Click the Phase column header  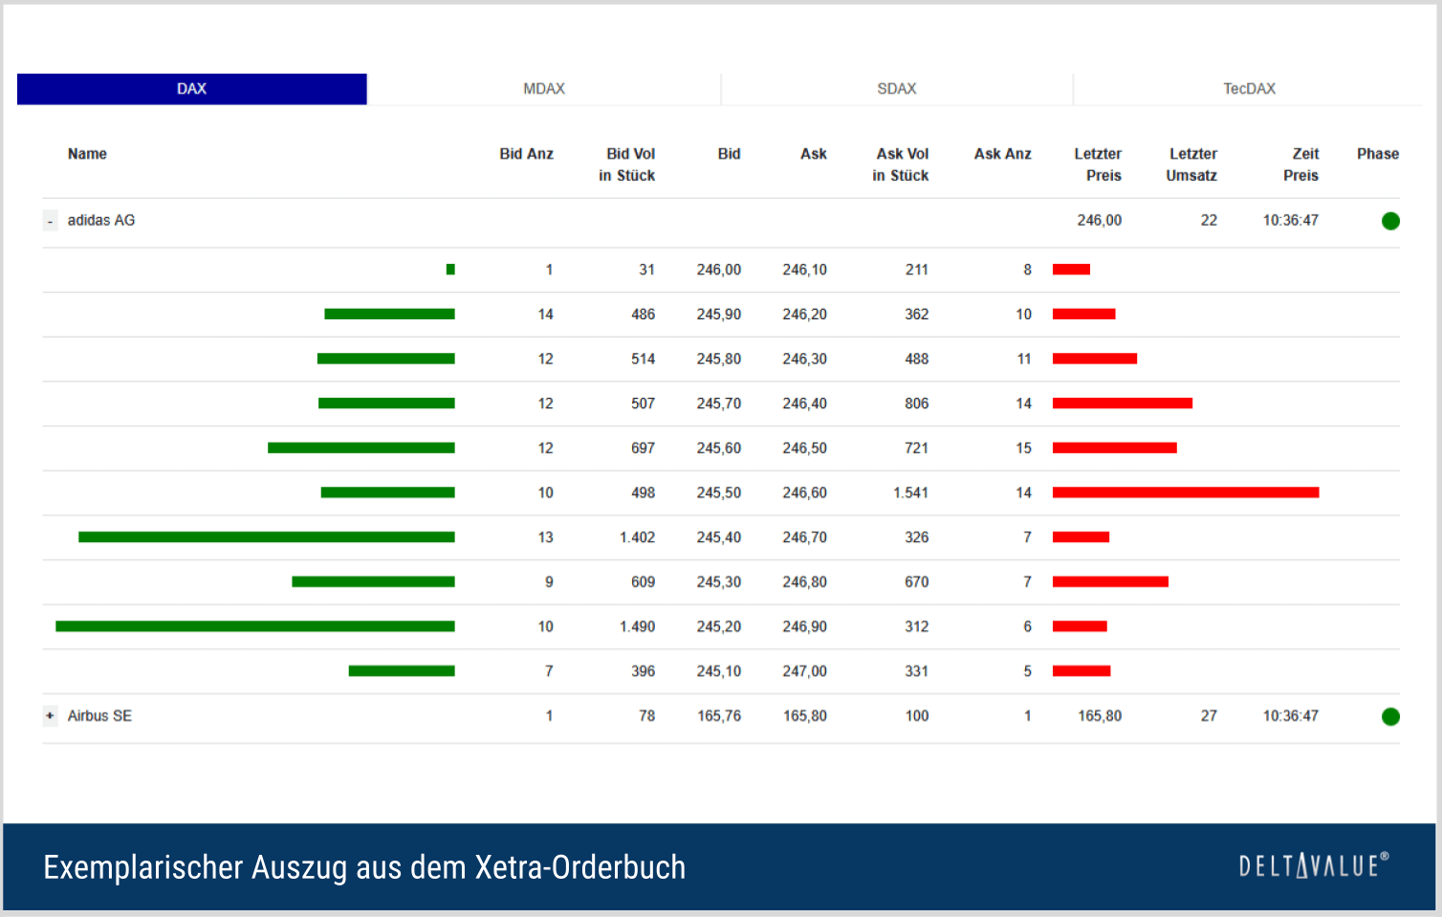point(1377,154)
